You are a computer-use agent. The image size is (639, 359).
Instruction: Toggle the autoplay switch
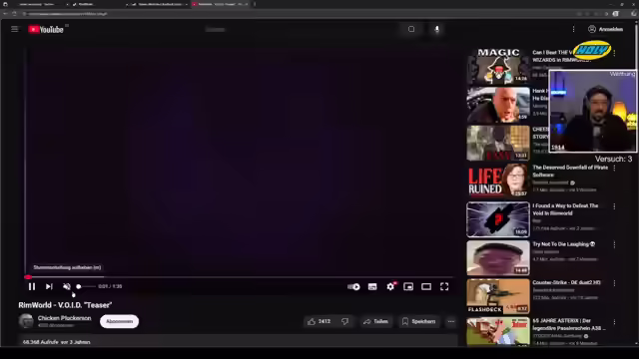353,287
